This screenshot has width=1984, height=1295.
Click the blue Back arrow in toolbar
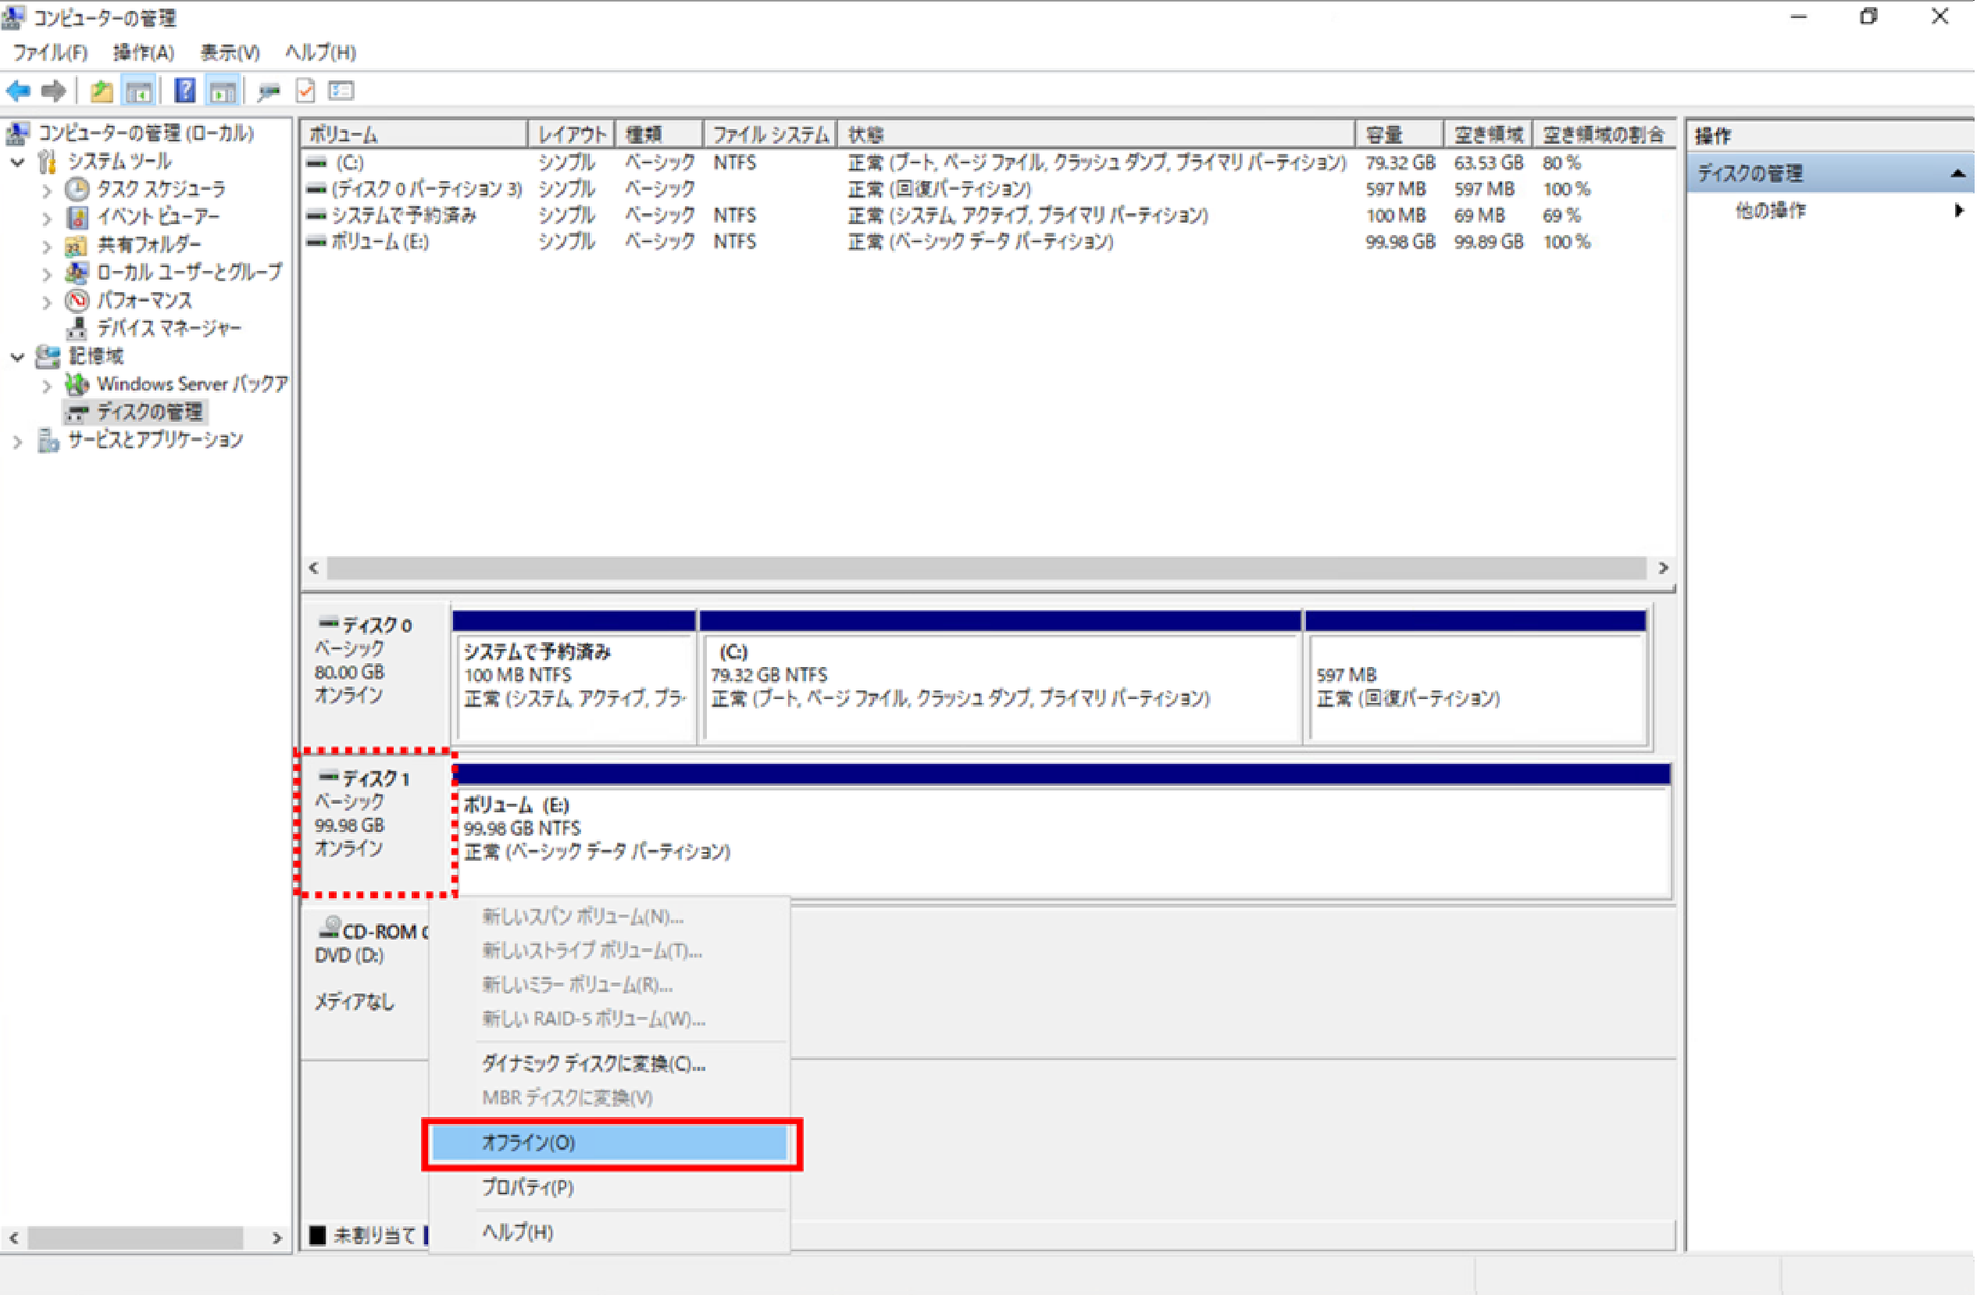coord(18,91)
